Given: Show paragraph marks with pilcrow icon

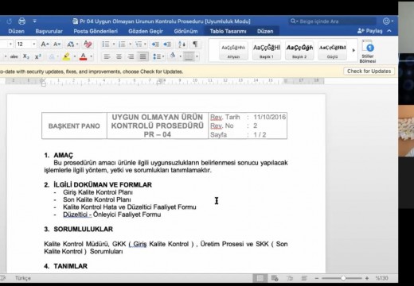Looking at the screenshot, I should click(195, 44).
